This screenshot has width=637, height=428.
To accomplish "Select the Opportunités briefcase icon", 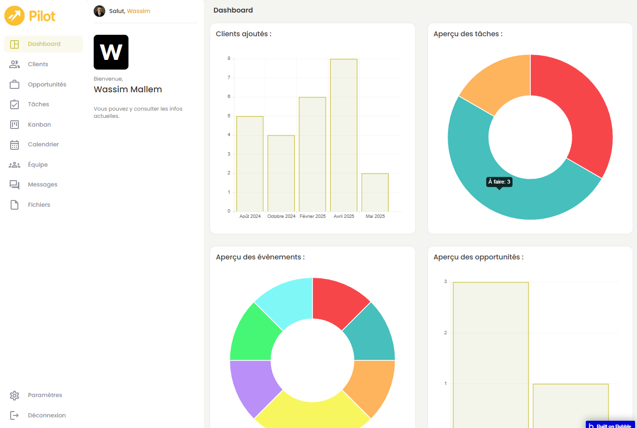I will tap(14, 85).
